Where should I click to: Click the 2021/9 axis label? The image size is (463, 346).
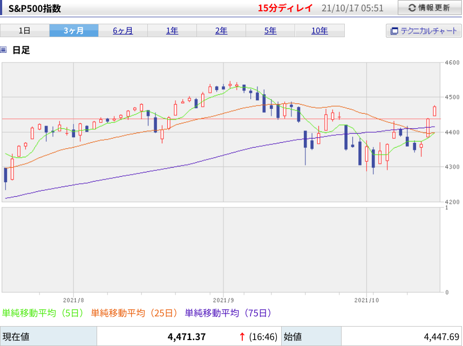click(223, 300)
